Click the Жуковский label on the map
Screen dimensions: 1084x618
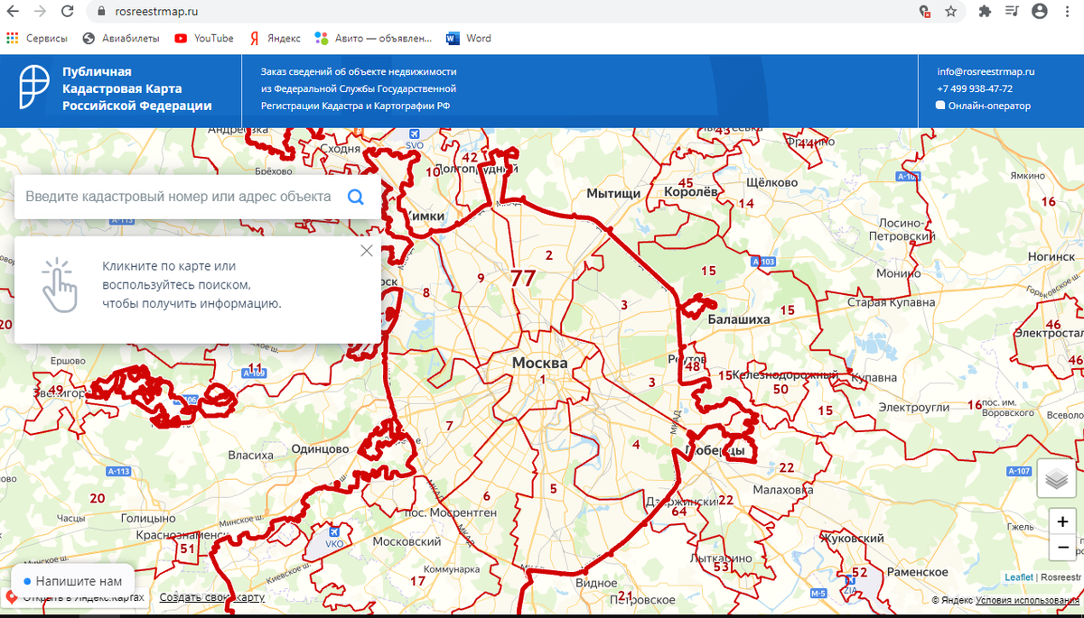851,538
